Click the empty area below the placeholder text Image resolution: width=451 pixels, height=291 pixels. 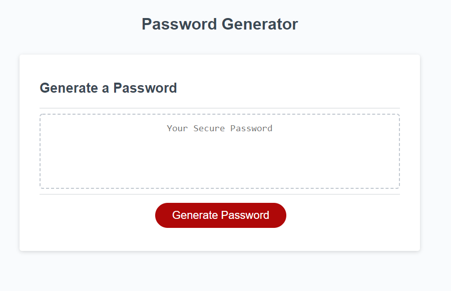[x=219, y=165]
